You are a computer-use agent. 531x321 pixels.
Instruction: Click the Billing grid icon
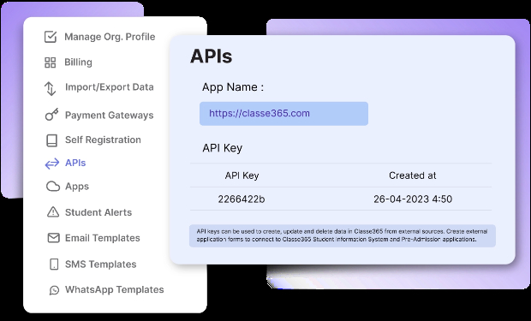coord(51,62)
